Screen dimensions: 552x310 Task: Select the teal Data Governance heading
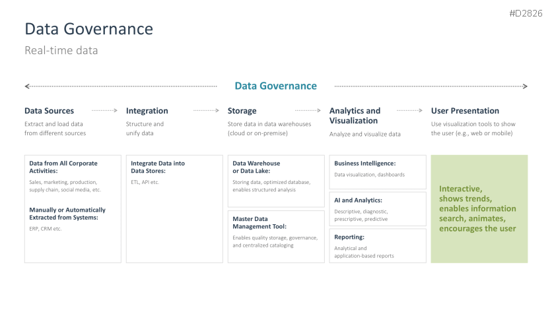coord(275,86)
